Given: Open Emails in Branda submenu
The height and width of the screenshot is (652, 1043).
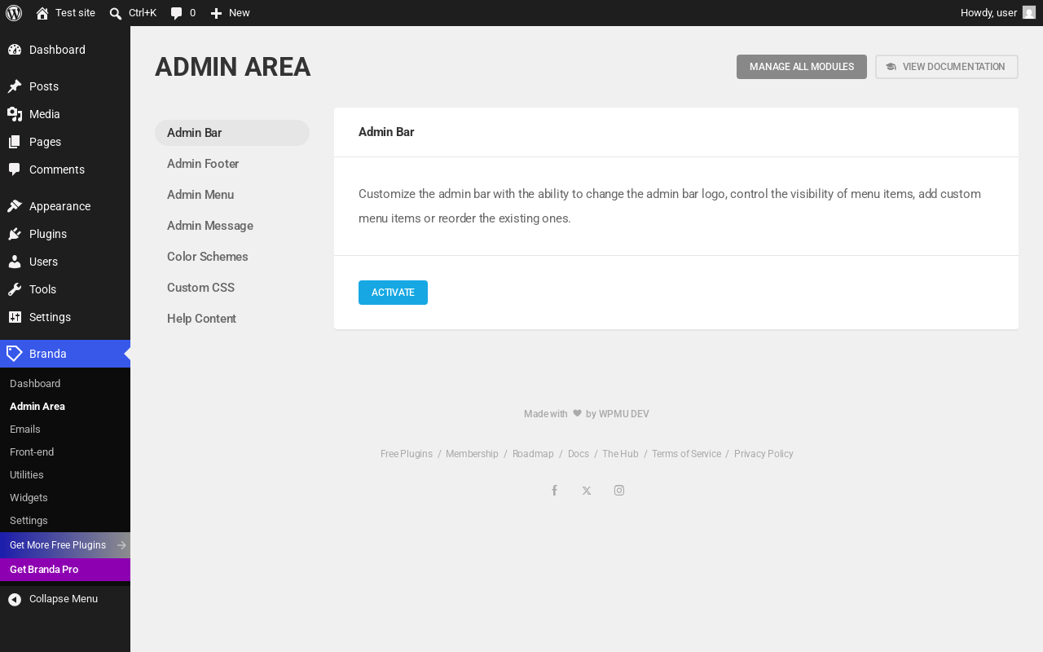Looking at the screenshot, I should (x=65, y=430).
